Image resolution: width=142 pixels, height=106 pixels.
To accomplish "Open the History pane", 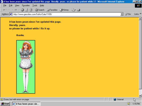I will (x=64, y=10).
